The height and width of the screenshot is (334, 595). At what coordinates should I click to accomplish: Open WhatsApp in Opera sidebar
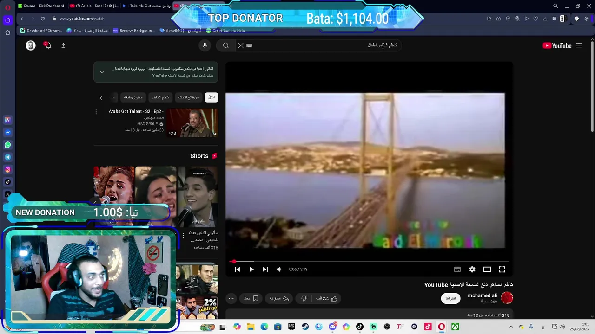[7, 145]
